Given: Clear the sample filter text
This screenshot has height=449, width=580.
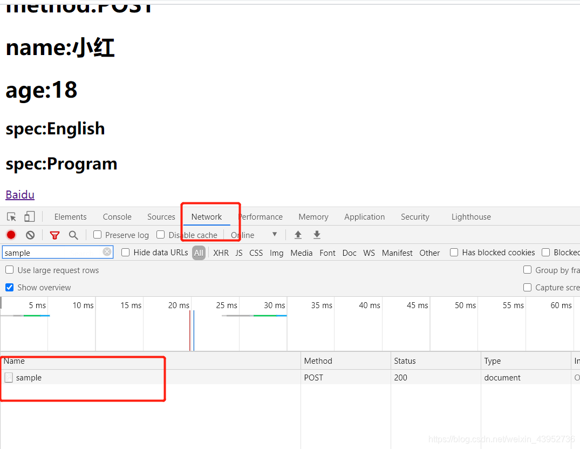Looking at the screenshot, I should [x=107, y=252].
